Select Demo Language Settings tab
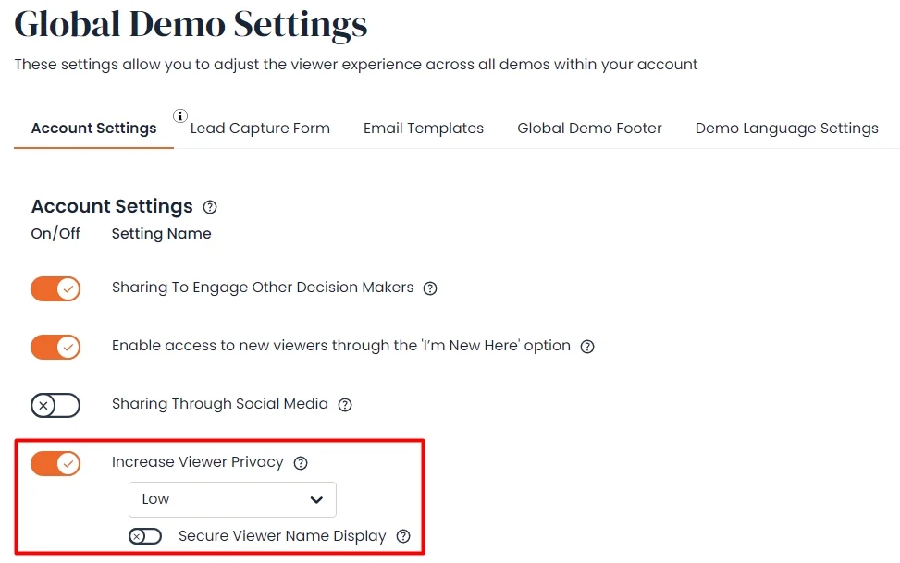This screenshot has width=900, height=563. pos(787,128)
